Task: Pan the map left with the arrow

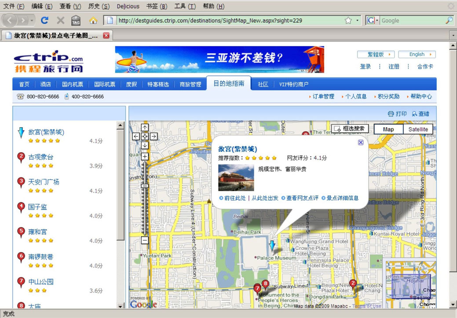Action: (136, 136)
